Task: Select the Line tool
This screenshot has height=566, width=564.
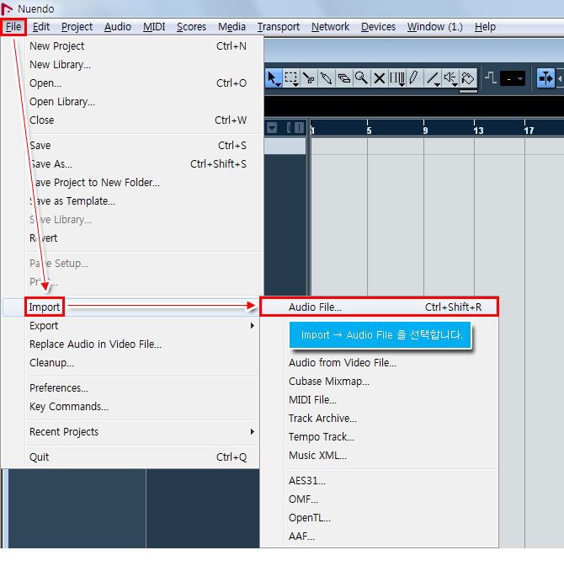Action: tap(433, 78)
